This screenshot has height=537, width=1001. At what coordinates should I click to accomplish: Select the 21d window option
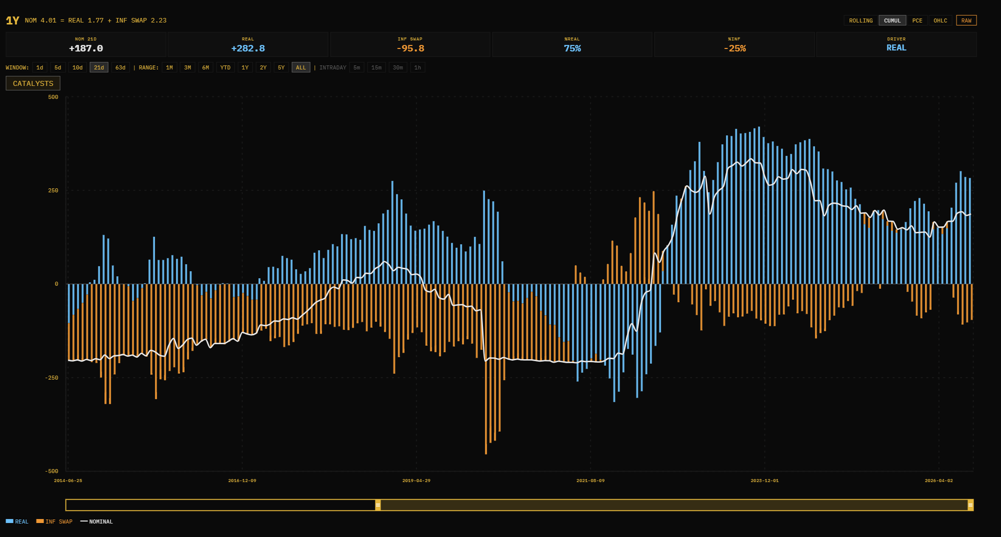tap(99, 67)
